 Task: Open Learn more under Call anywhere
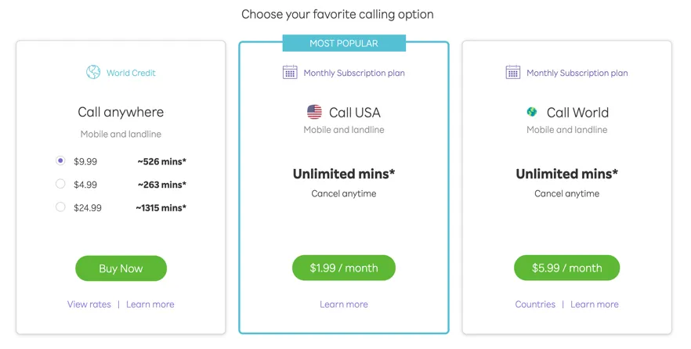(150, 304)
